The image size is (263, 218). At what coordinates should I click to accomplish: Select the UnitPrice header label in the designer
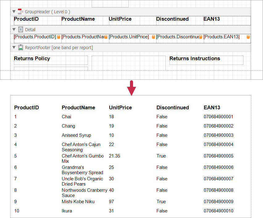click(x=120, y=19)
